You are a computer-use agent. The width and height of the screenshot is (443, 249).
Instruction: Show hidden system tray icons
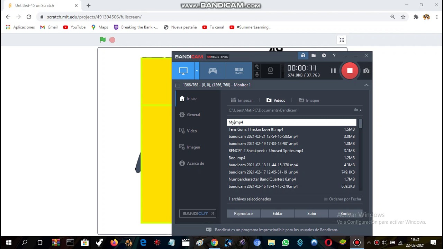[x=369, y=243]
